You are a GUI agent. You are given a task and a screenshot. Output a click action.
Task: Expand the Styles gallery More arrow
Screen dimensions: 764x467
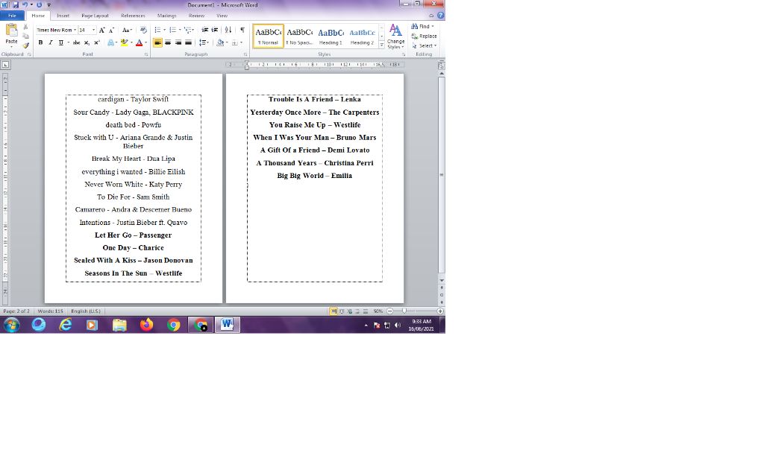[x=381, y=45]
